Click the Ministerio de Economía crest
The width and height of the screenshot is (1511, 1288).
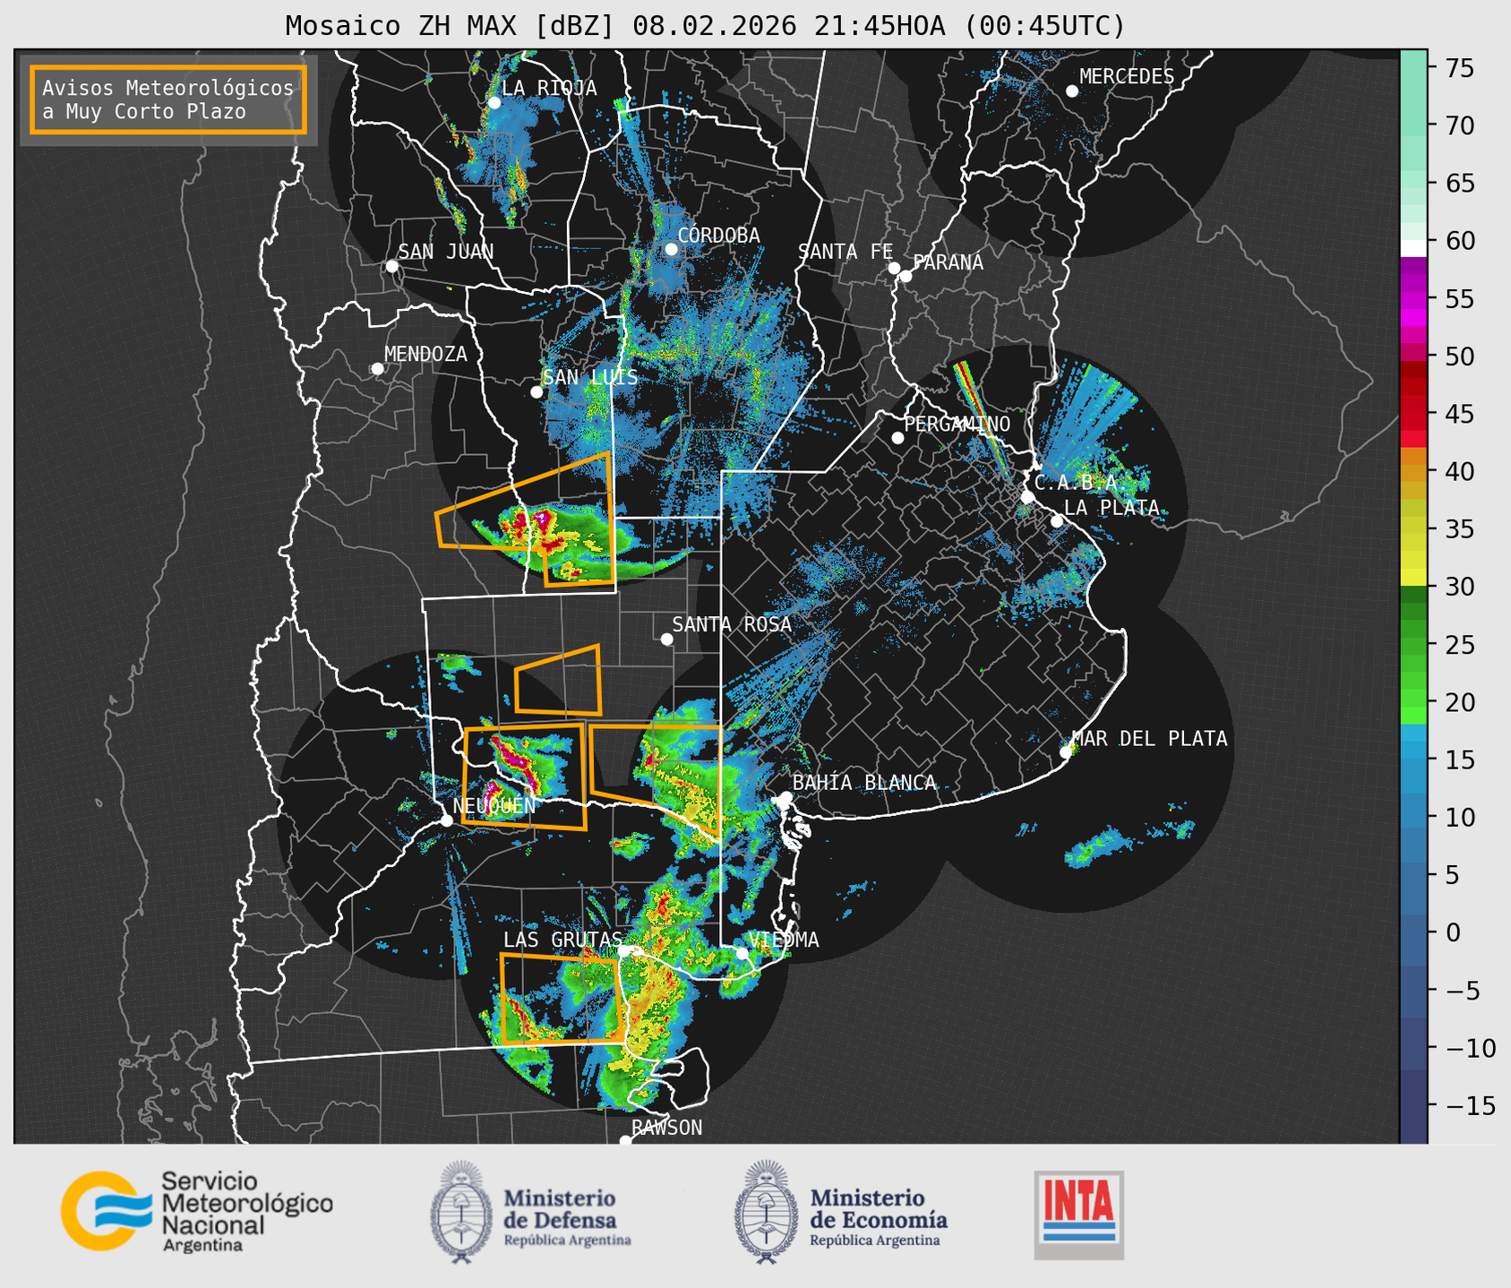768,1212
